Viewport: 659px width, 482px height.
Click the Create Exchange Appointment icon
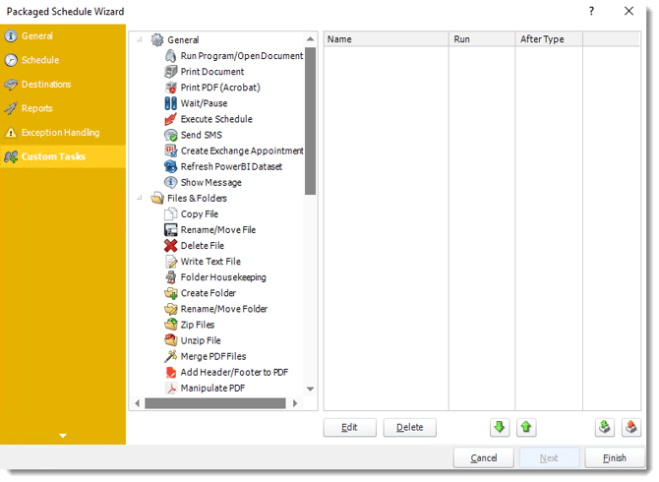pos(170,151)
